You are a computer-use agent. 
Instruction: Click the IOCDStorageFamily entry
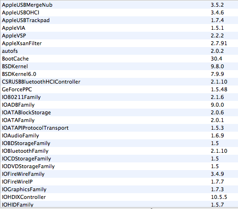[119, 159]
